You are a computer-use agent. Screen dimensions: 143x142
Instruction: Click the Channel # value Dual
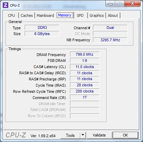point(110,28)
